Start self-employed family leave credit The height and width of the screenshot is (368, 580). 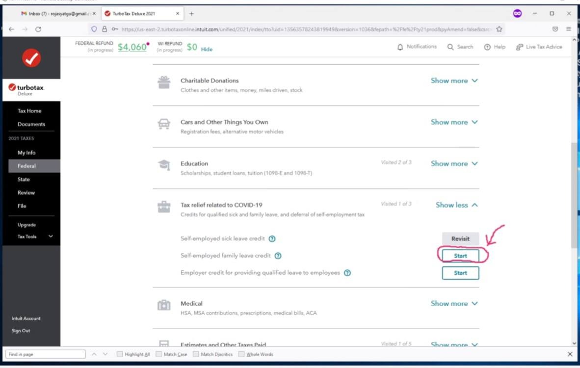(x=460, y=256)
